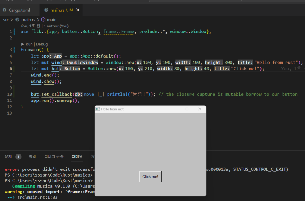This screenshot has height=201, width=305.
Task: Click the gear icon on Cargo.toml tab
Action: (x=5, y=10)
